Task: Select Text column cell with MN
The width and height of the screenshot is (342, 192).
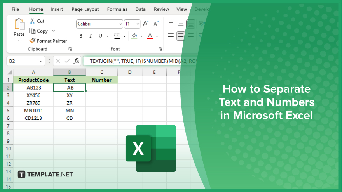Action: [70, 111]
